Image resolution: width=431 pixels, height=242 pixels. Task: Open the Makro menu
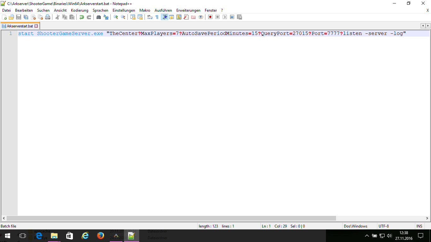click(x=145, y=10)
